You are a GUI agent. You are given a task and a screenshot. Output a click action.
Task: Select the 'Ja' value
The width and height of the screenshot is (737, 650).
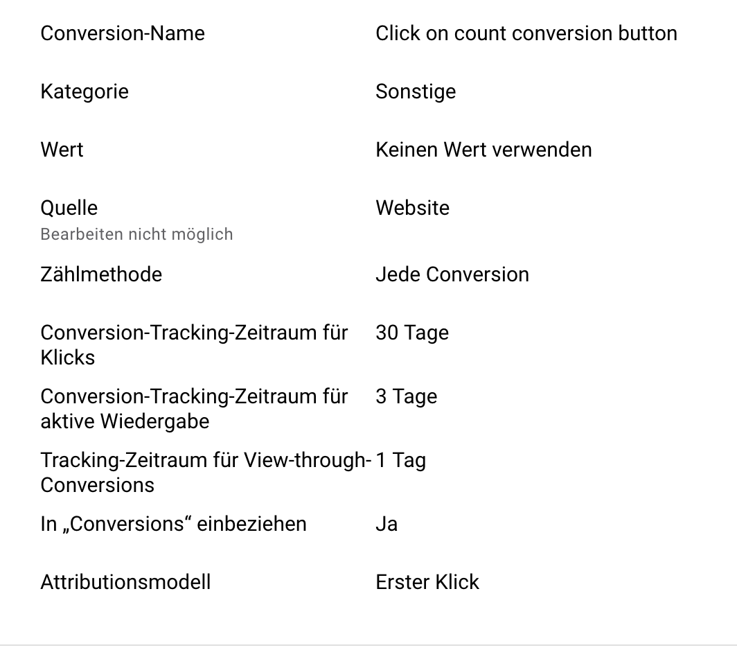[x=387, y=524]
